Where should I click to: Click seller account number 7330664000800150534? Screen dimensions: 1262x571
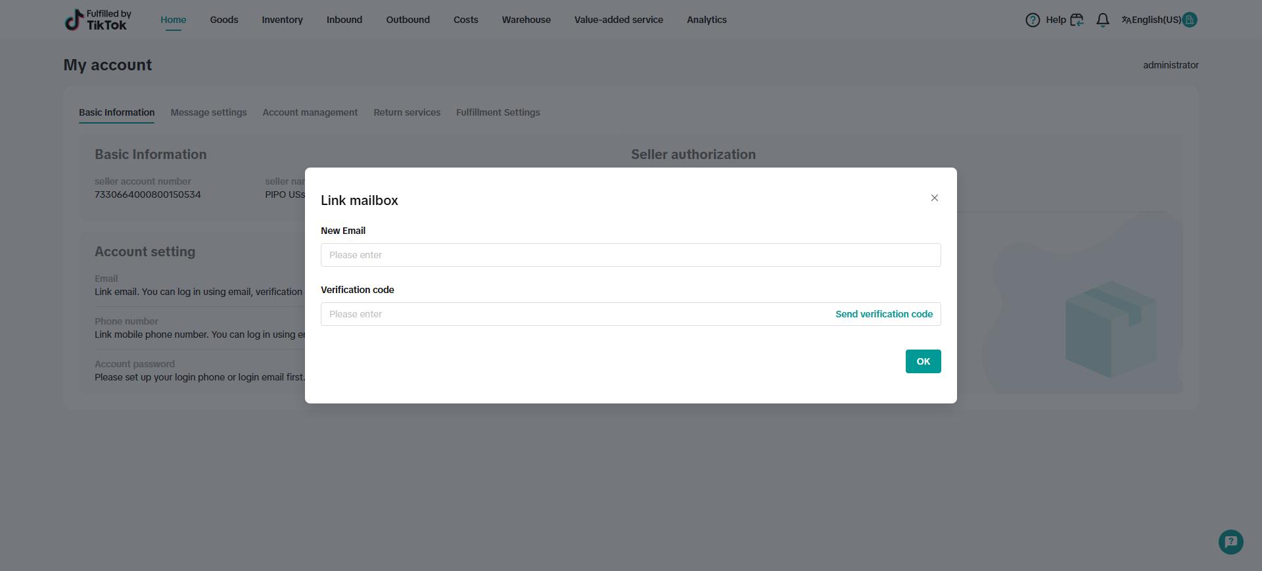[x=148, y=194]
